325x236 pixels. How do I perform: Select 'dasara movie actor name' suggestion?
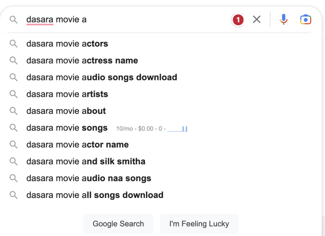coord(77,145)
